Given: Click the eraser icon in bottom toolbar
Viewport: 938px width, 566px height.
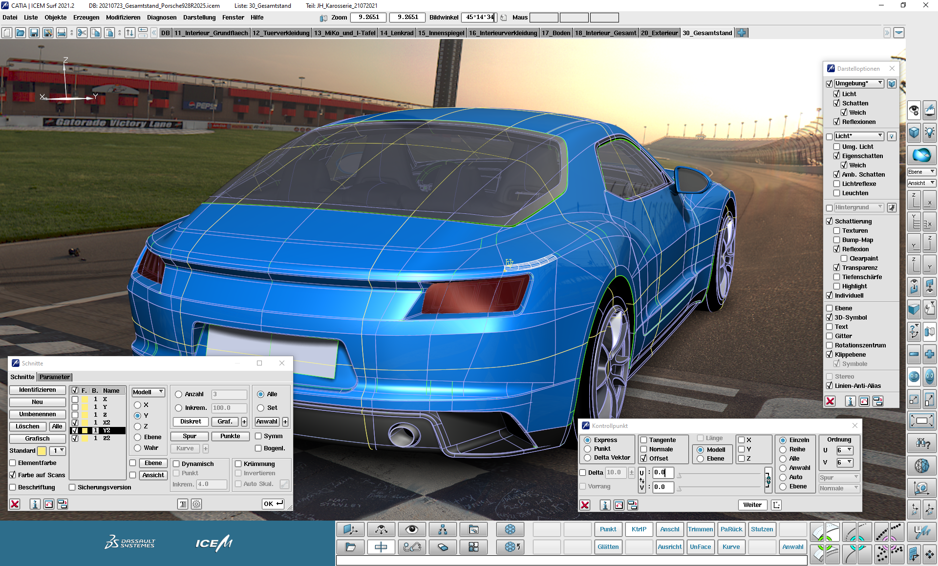Looking at the screenshot, I should coord(443,547).
